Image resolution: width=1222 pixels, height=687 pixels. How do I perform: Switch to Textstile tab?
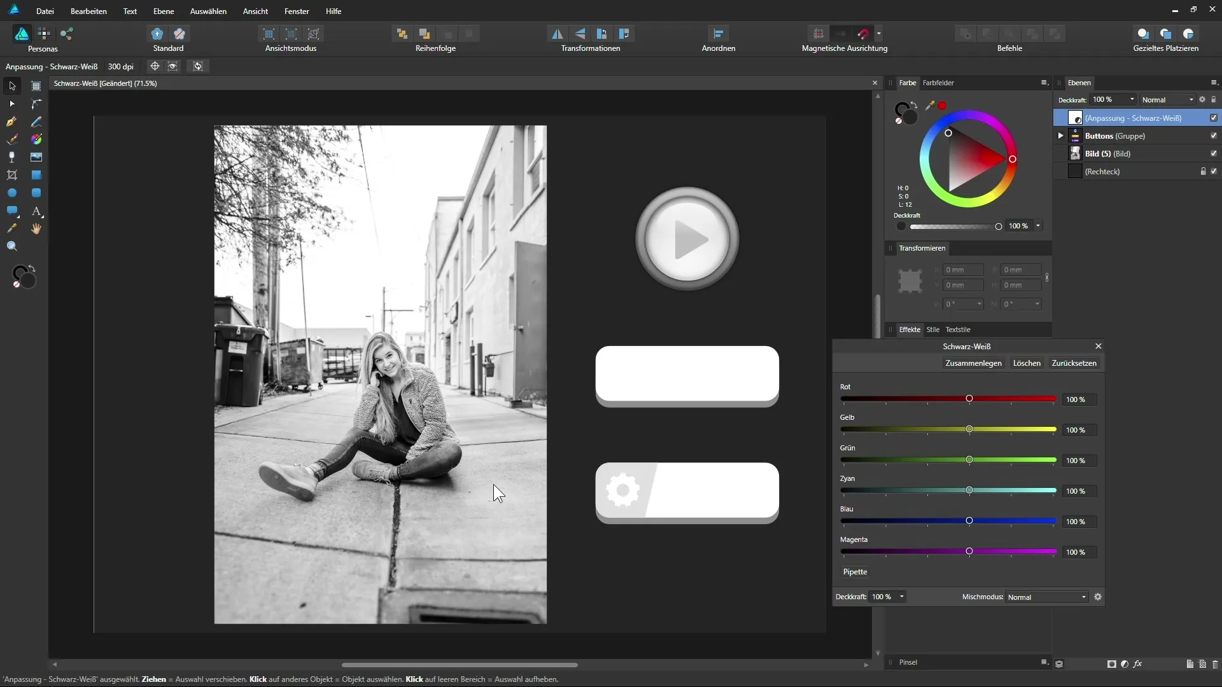point(958,330)
